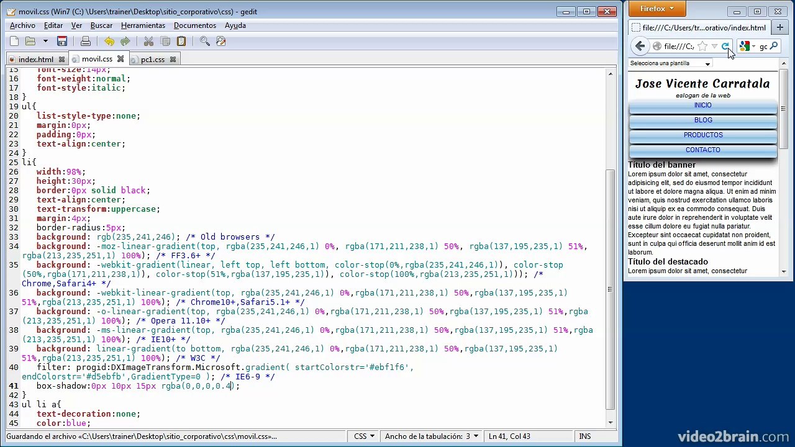
Task: Click the gedit editor scroll down arrow
Action: coord(611,423)
